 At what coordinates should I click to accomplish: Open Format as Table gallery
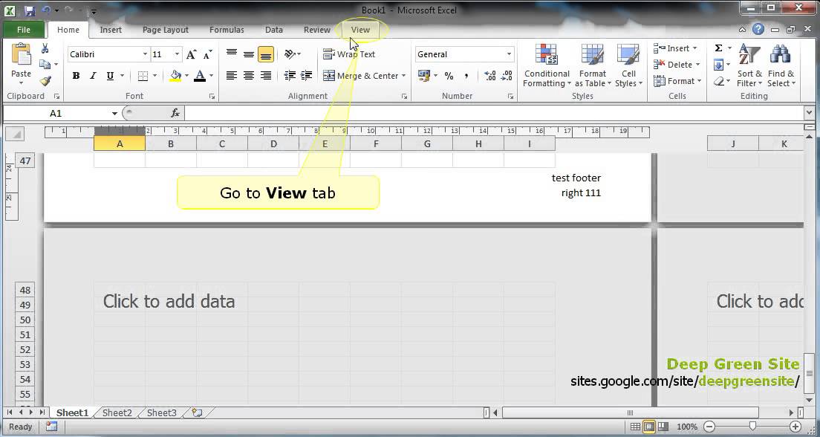[593, 65]
